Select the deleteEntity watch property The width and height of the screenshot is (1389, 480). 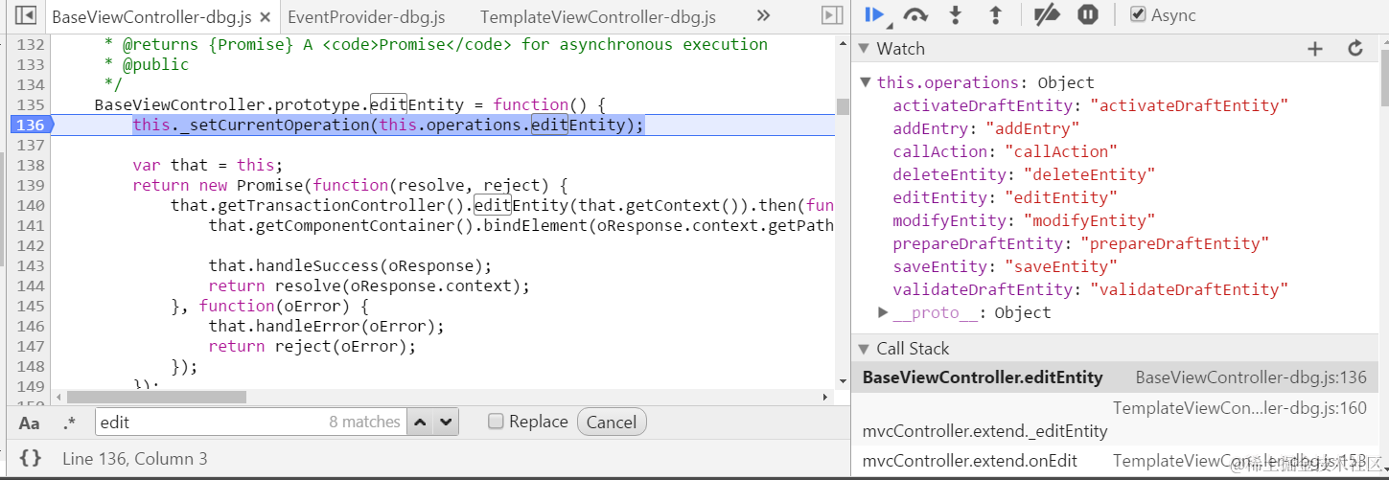tap(1024, 174)
